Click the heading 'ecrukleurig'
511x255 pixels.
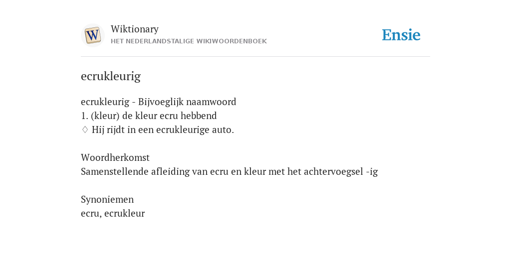tap(111, 76)
